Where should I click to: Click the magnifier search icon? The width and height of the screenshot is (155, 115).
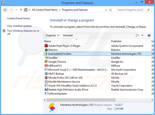pyautogui.click(x=148, y=10)
